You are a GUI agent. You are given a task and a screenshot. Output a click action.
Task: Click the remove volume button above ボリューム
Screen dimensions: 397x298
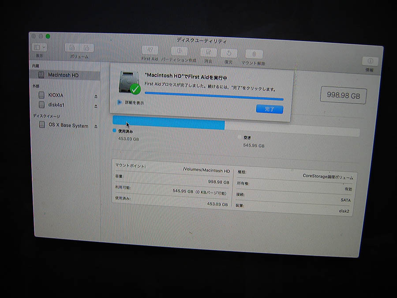(86, 48)
